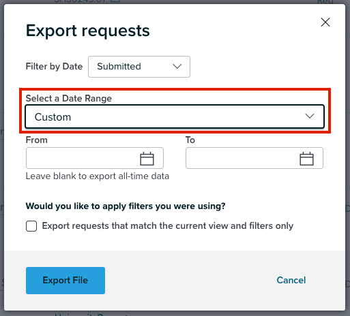The height and width of the screenshot is (316, 350).
Task: Click the 'Export requests' dialog heading
Action: (88, 31)
